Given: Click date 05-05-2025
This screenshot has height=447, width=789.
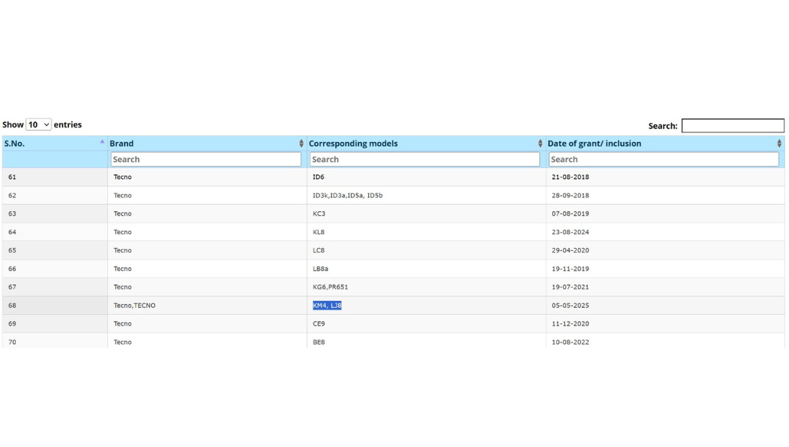Looking at the screenshot, I should pos(571,306).
